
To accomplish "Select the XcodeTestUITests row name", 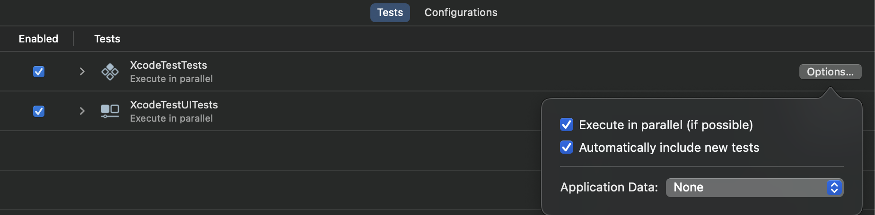I will (174, 105).
